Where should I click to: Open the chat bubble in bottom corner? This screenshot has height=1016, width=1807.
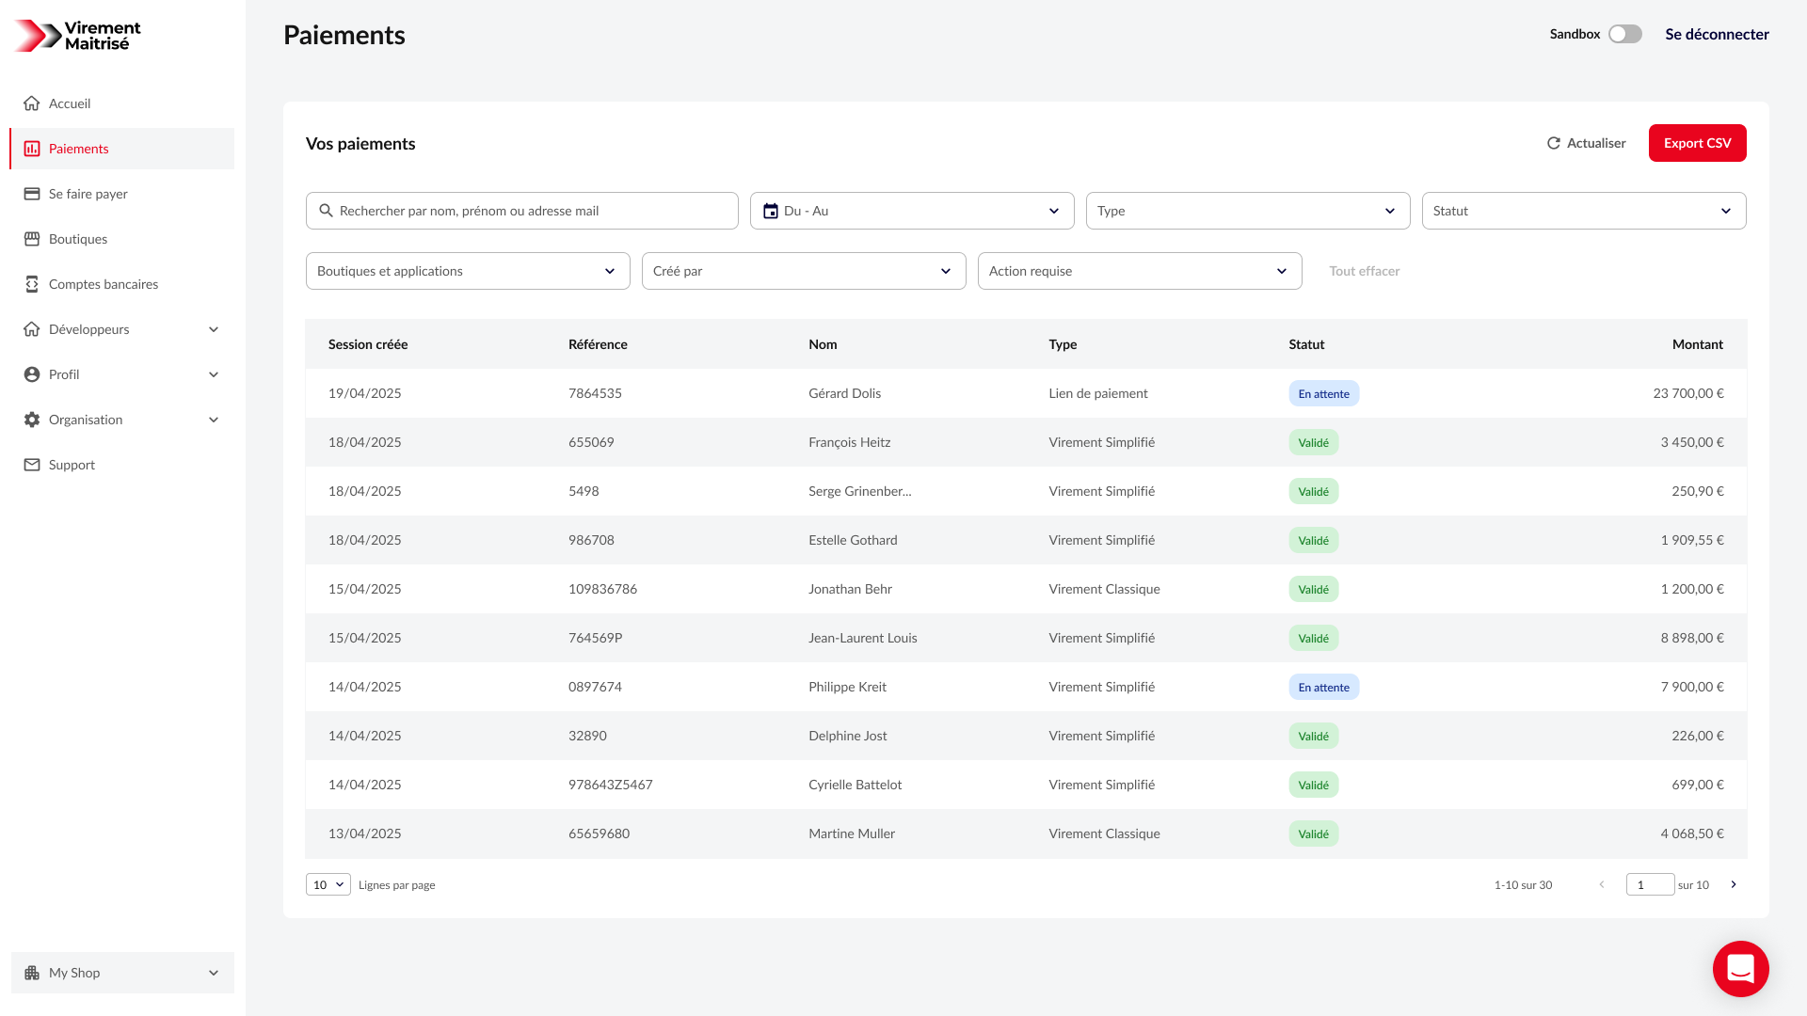tap(1741, 969)
